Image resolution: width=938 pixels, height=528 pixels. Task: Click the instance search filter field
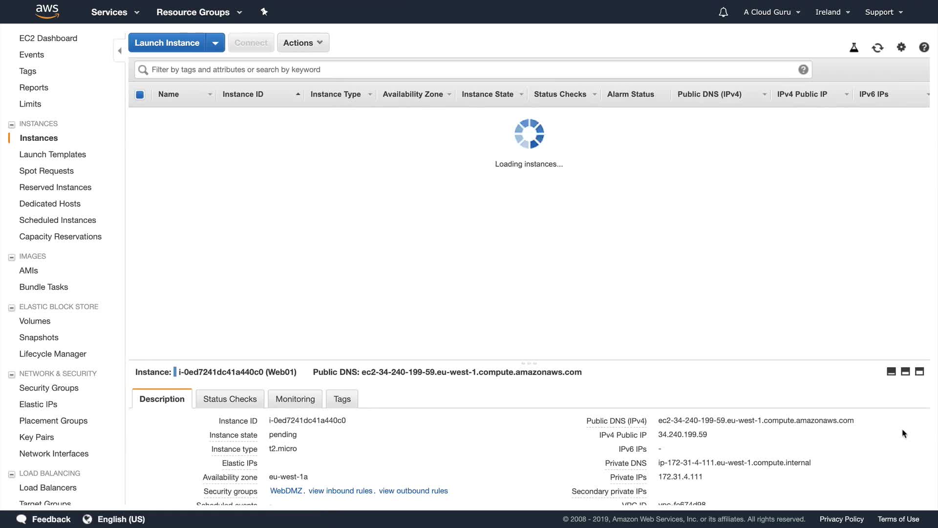pyautogui.click(x=469, y=69)
